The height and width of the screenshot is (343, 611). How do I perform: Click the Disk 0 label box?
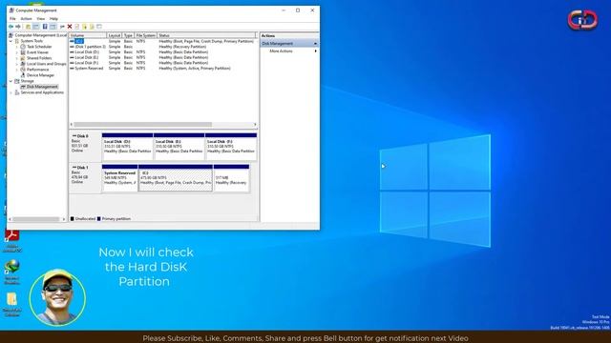(85, 147)
